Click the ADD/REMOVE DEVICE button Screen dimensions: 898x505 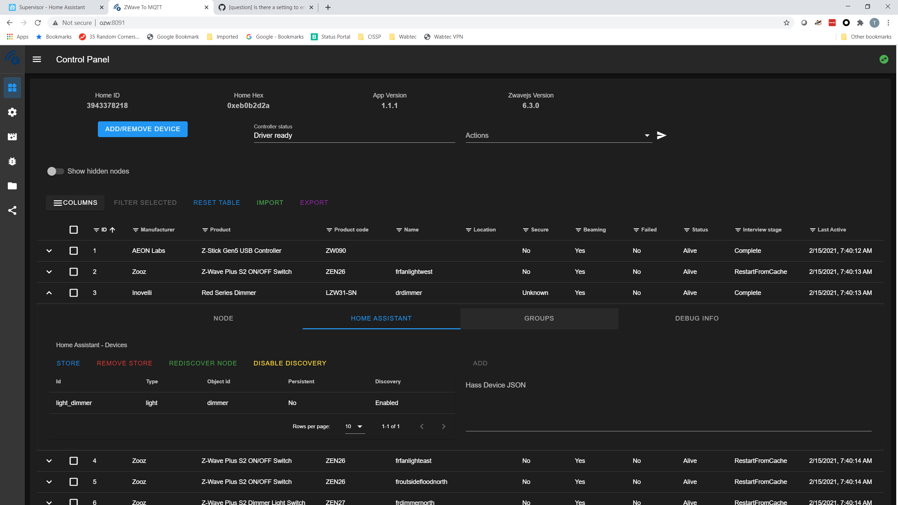point(142,129)
